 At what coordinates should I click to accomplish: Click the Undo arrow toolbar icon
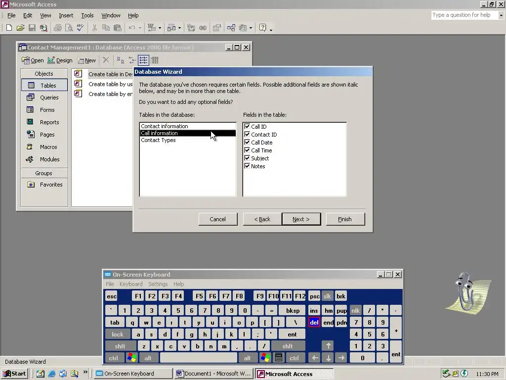coord(131,28)
